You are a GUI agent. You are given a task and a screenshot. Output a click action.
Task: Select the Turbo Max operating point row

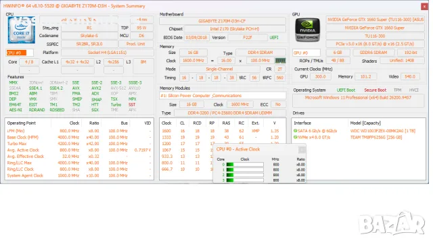click(x=79, y=144)
